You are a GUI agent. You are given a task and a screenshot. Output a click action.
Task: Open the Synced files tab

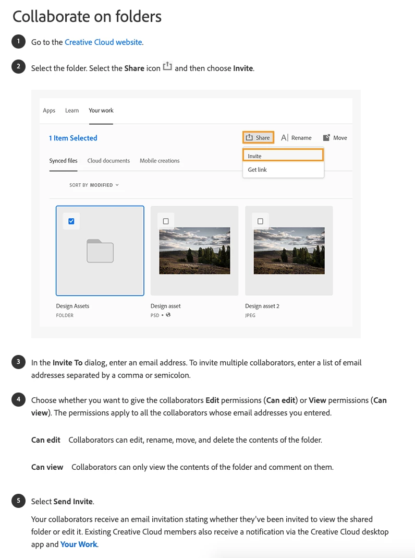[x=63, y=160]
